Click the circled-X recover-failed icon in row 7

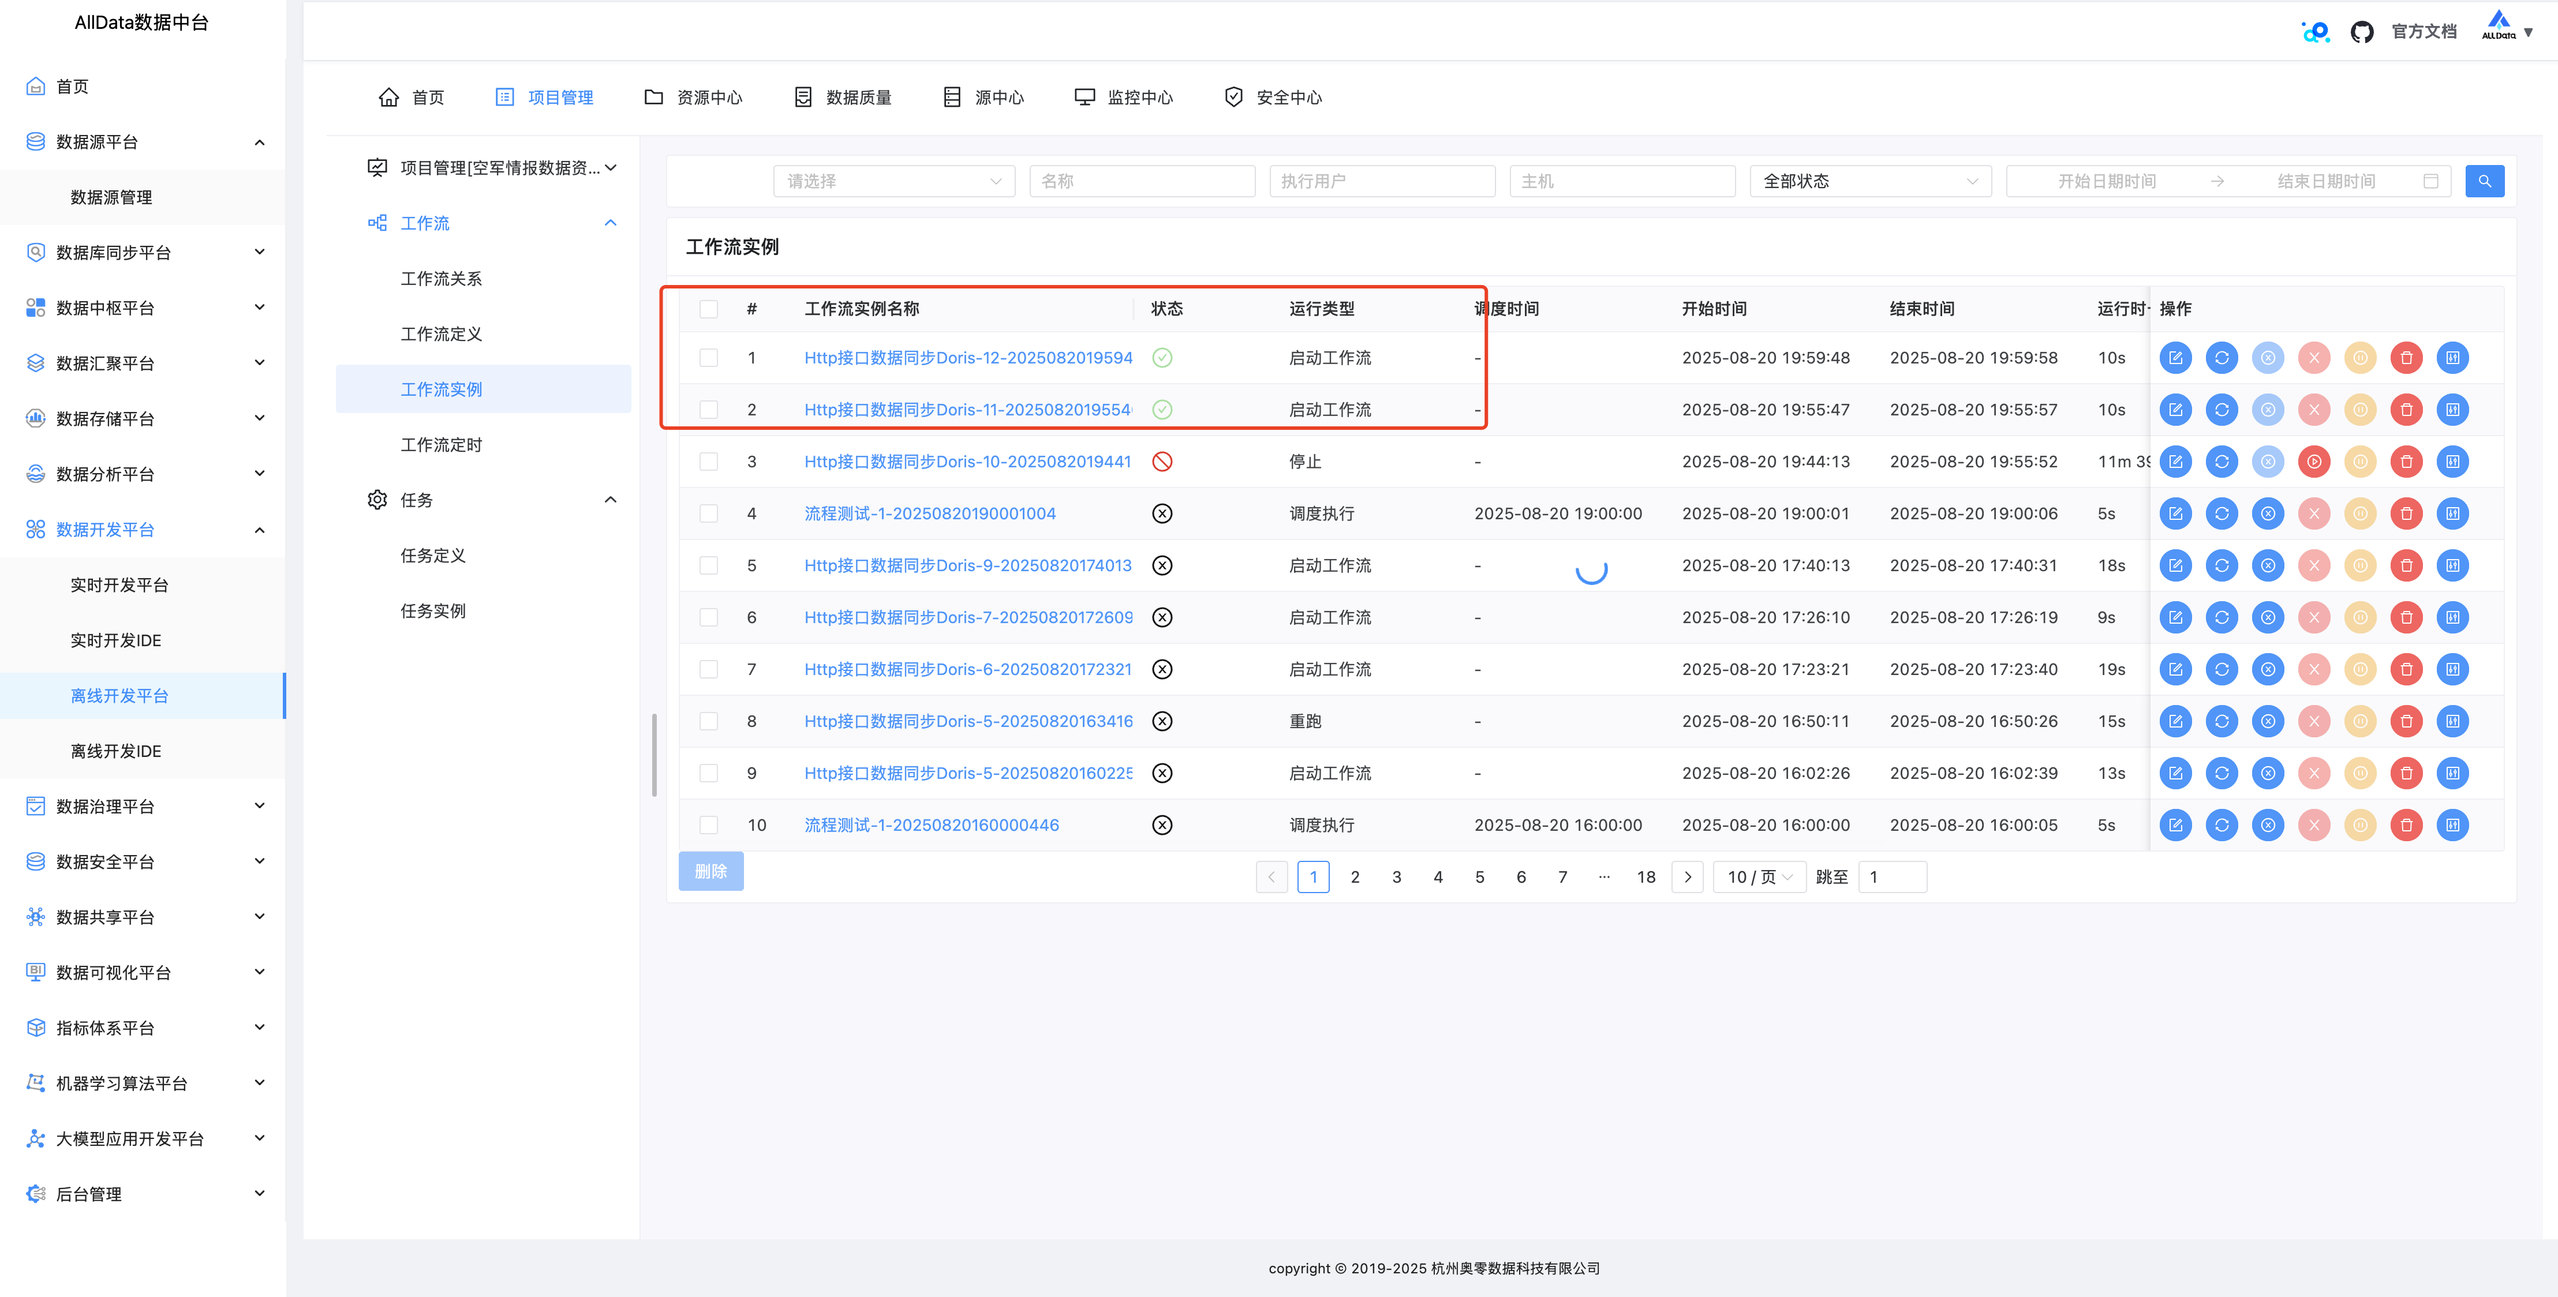(x=2268, y=669)
